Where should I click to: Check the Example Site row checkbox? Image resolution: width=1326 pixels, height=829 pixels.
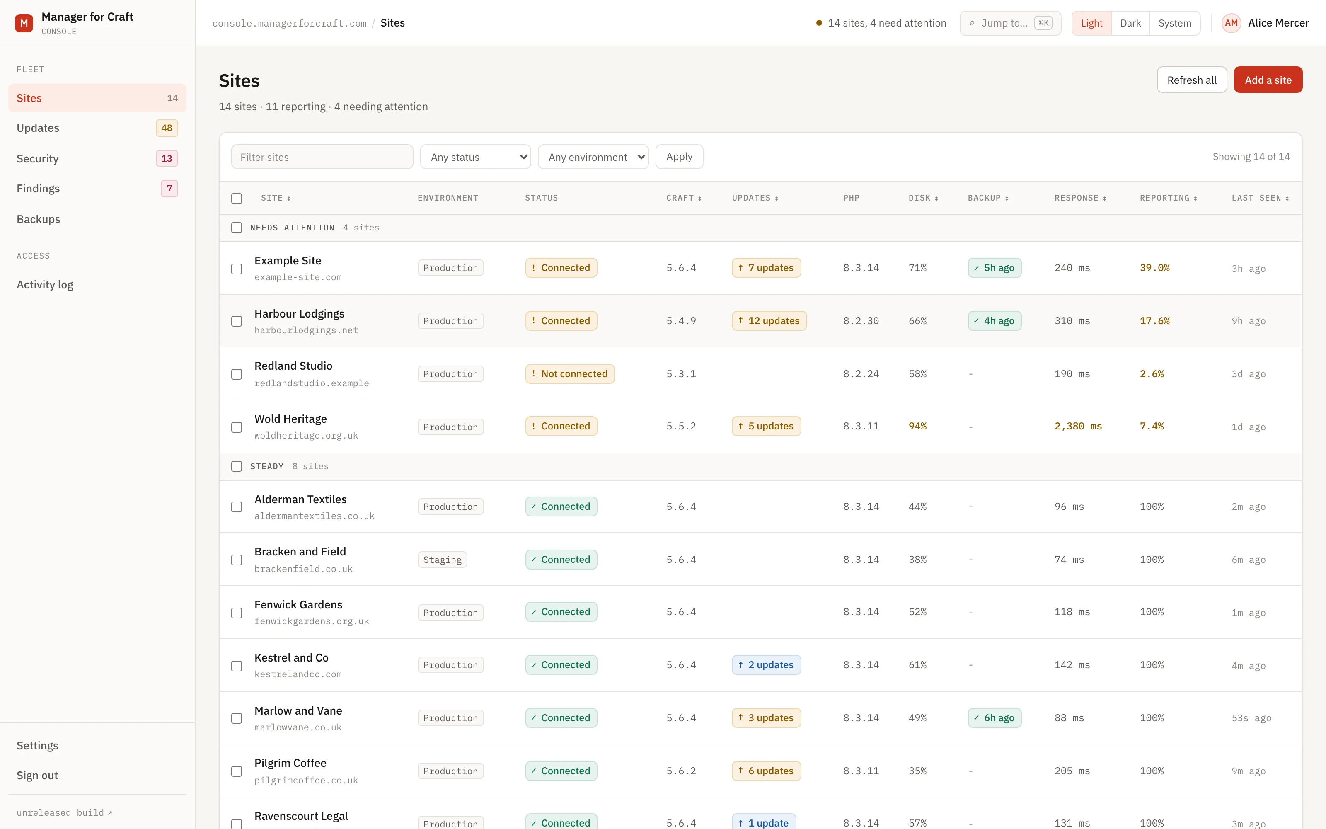pos(237,269)
